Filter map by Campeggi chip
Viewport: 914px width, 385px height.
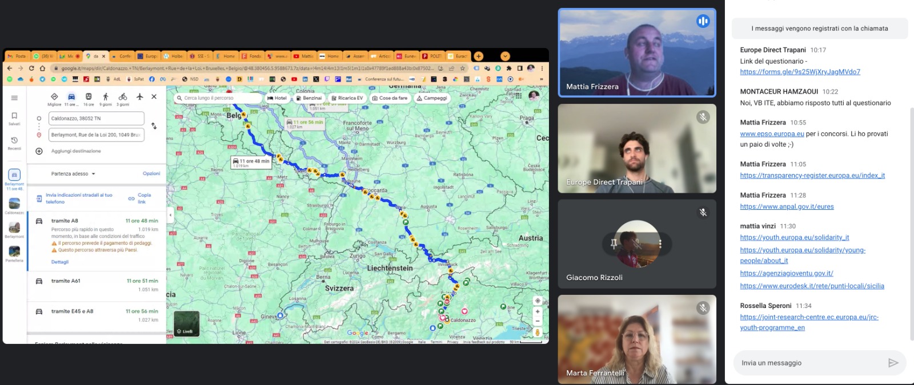pos(432,98)
